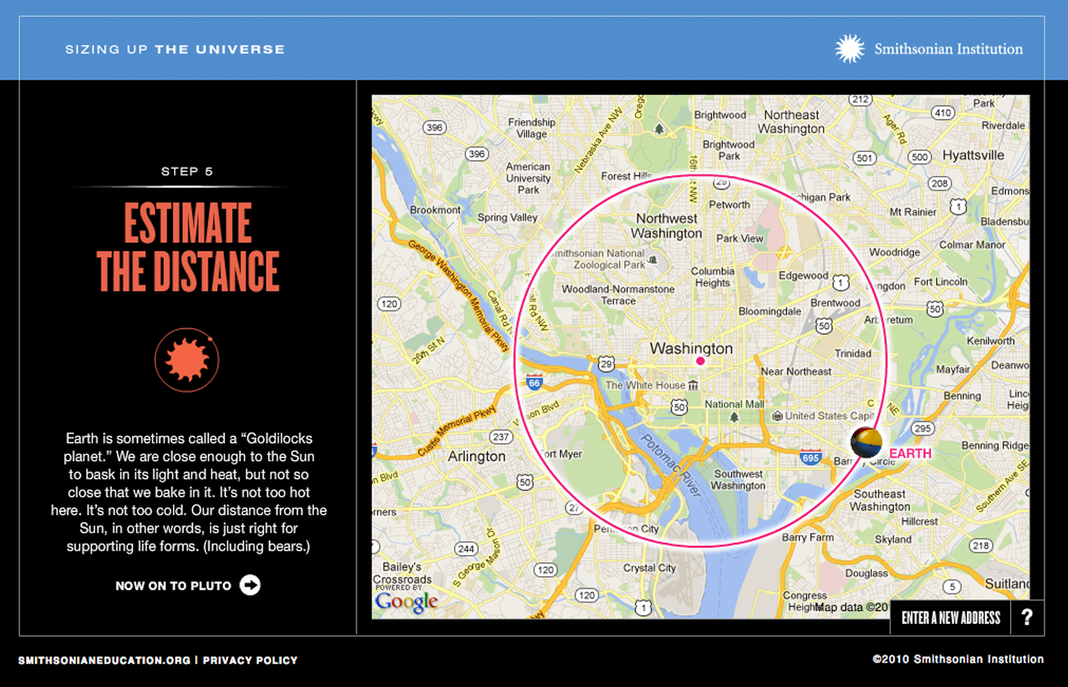Click the Google logo on the map
Image resolution: width=1068 pixels, height=687 pixels.
[x=406, y=602]
